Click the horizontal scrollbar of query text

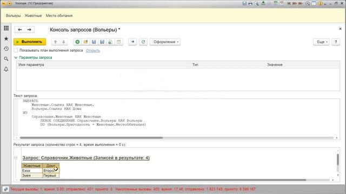pos(91,138)
